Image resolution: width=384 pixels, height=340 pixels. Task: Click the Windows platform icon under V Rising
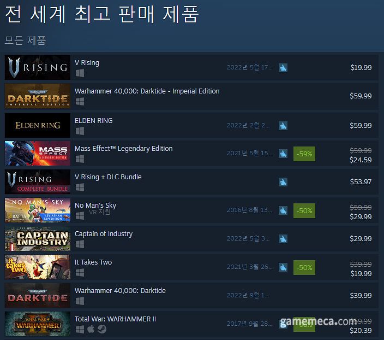tap(80, 73)
